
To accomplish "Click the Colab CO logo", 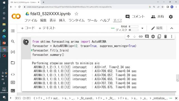I will [x=16, y=16].
